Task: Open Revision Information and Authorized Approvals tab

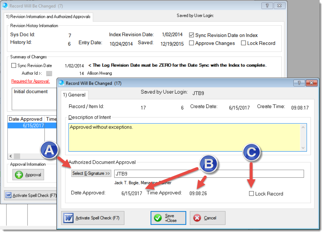Action: 48,17
